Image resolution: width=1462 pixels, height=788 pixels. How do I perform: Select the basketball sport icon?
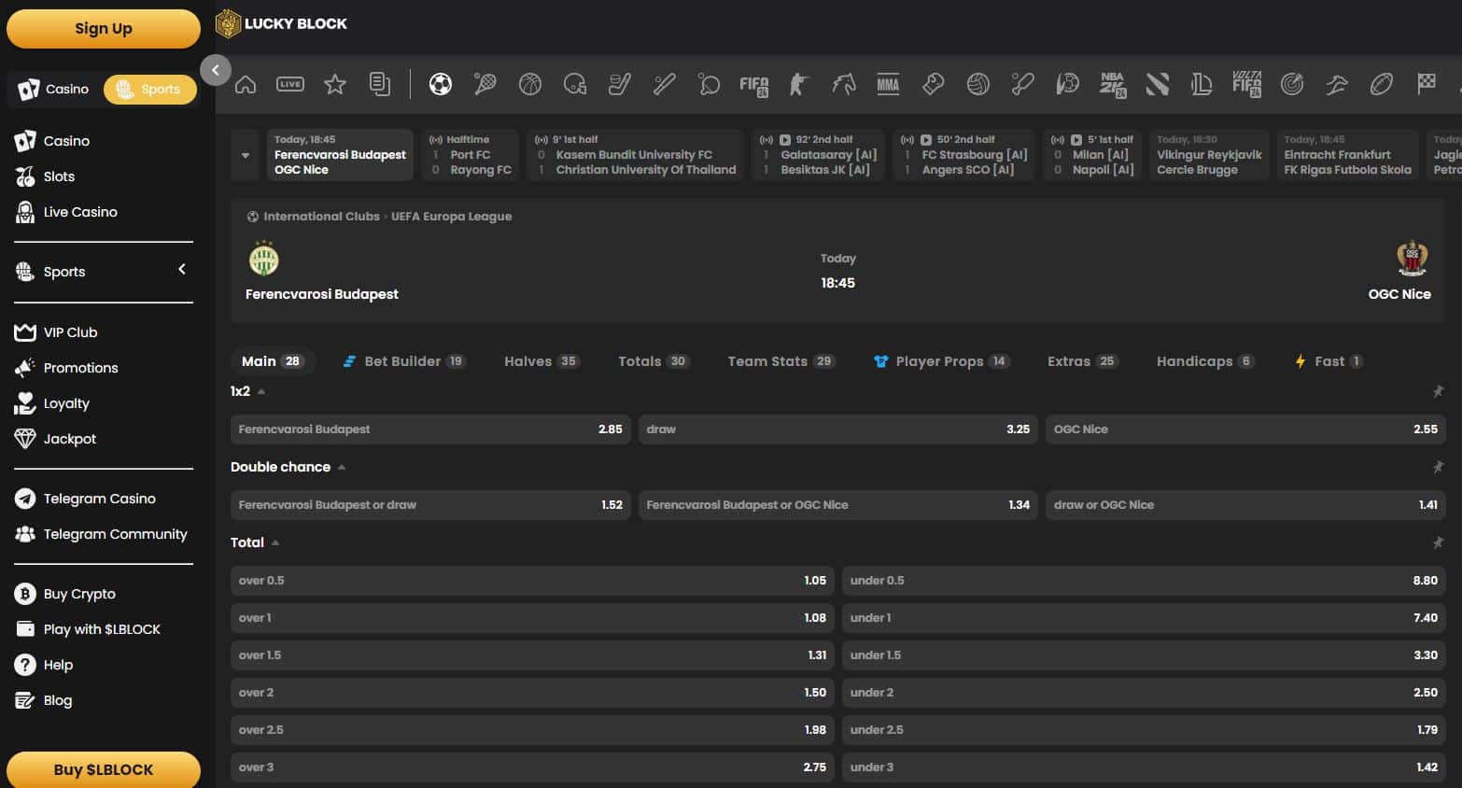[530, 85]
